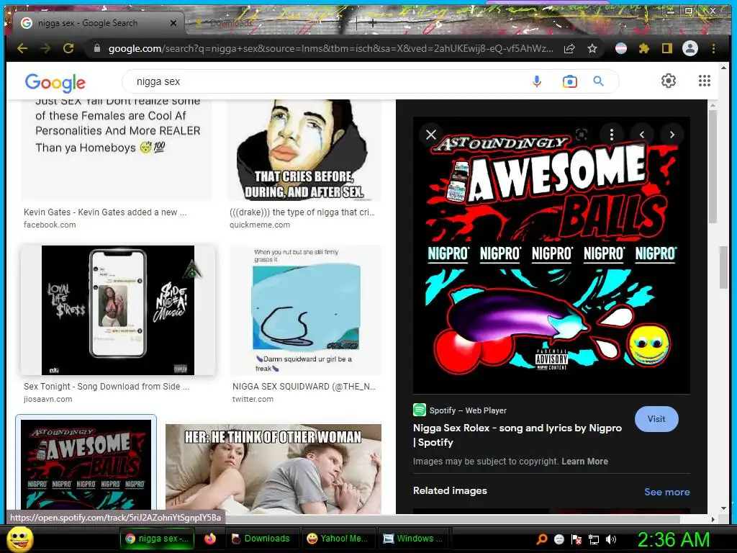This screenshot has width=737, height=553.
Task: Select the small Awesome Balls result thumbnail
Action: 86,464
